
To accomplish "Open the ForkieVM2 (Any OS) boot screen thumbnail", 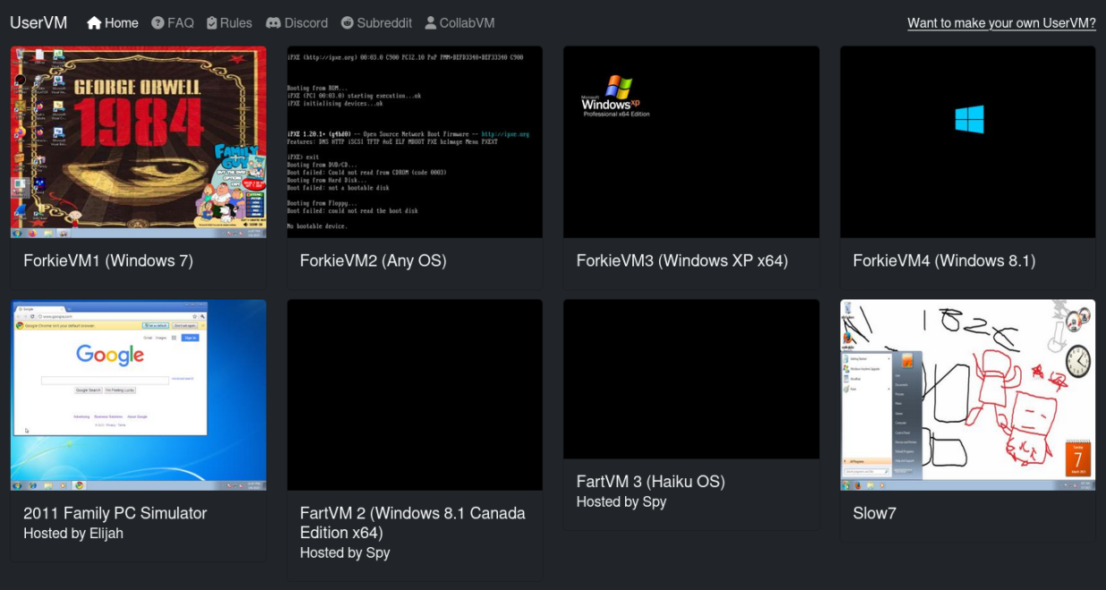I will pyautogui.click(x=415, y=141).
